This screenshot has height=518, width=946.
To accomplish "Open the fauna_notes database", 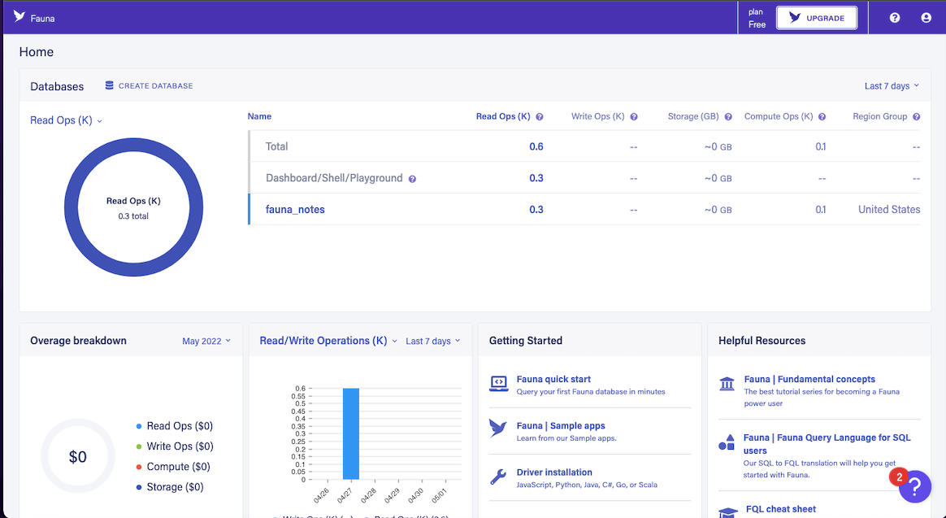I will point(295,210).
